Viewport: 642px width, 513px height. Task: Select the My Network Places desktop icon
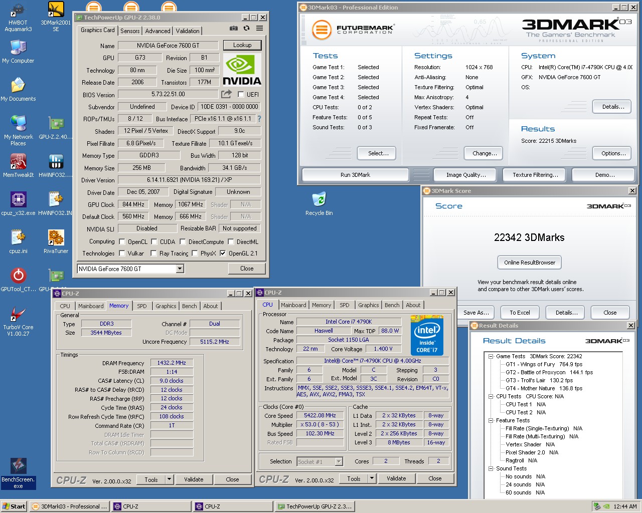[x=18, y=130]
